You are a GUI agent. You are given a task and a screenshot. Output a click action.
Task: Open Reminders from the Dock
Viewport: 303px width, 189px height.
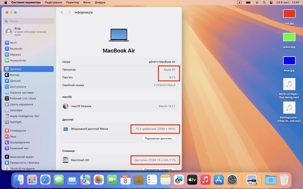click(152, 180)
